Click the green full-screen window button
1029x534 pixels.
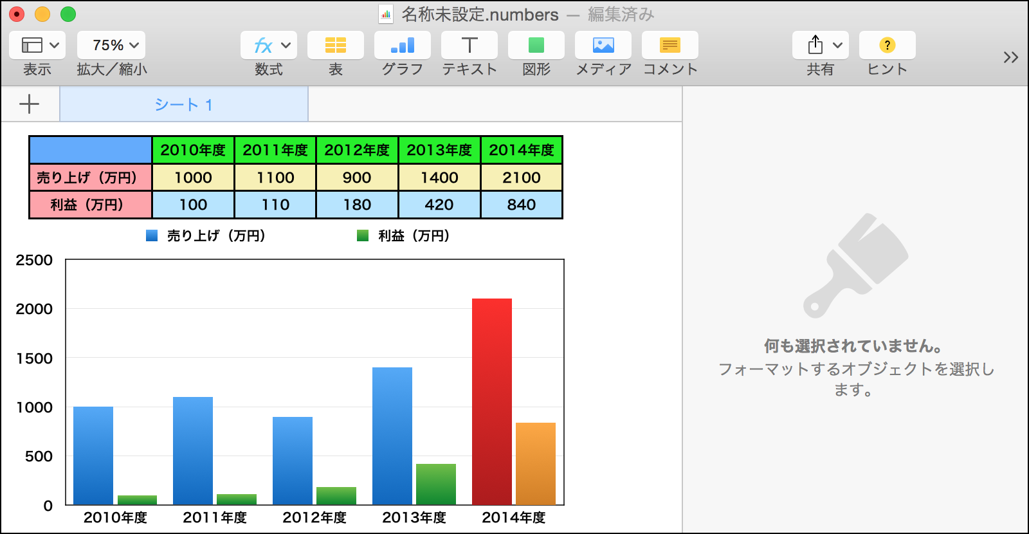click(x=68, y=14)
